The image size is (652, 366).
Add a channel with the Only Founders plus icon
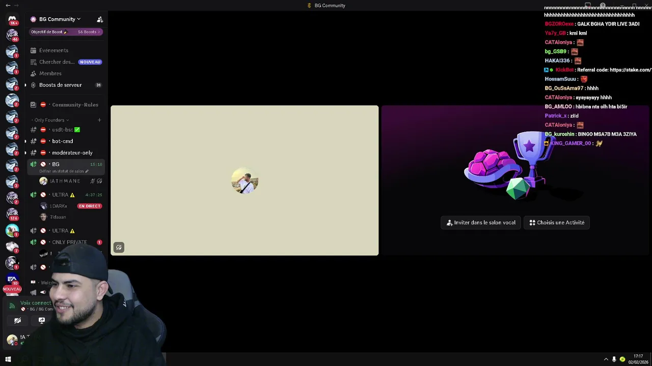(x=99, y=120)
